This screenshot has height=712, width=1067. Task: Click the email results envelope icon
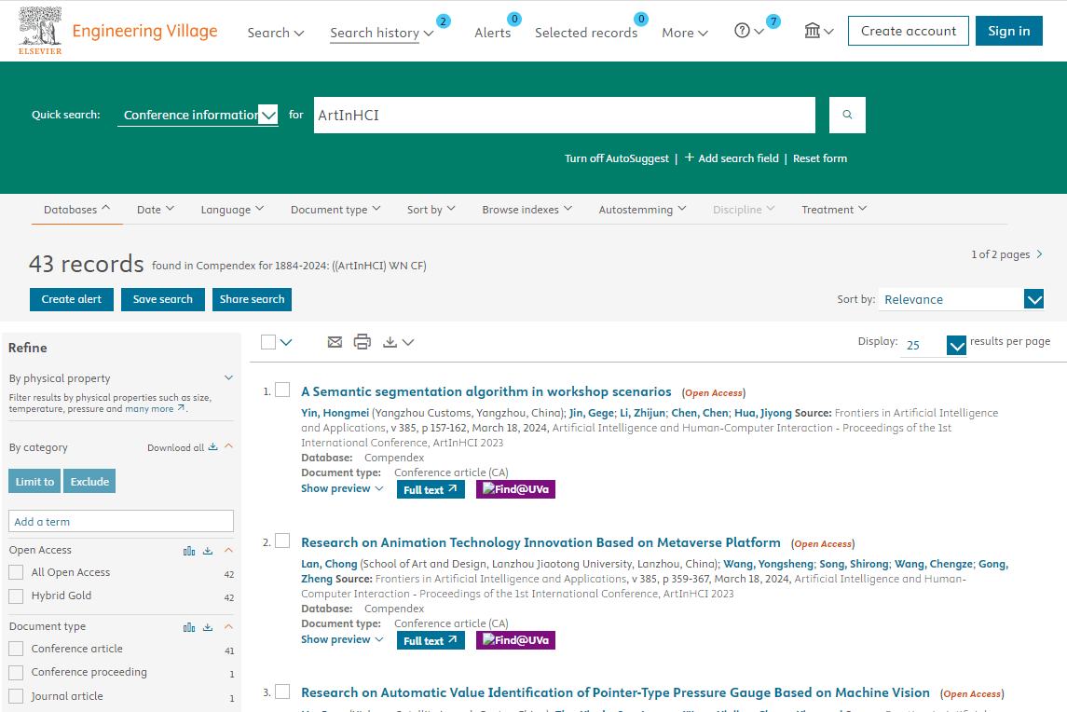[x=335, y=342]
